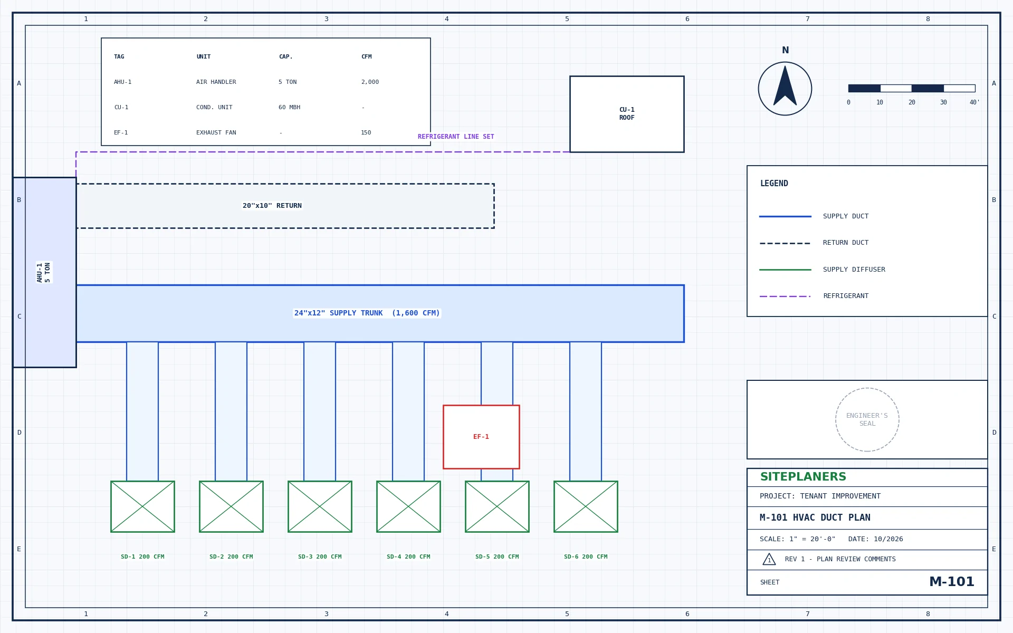Select the SD-1 supply diffuser symbol

[142, 506]
